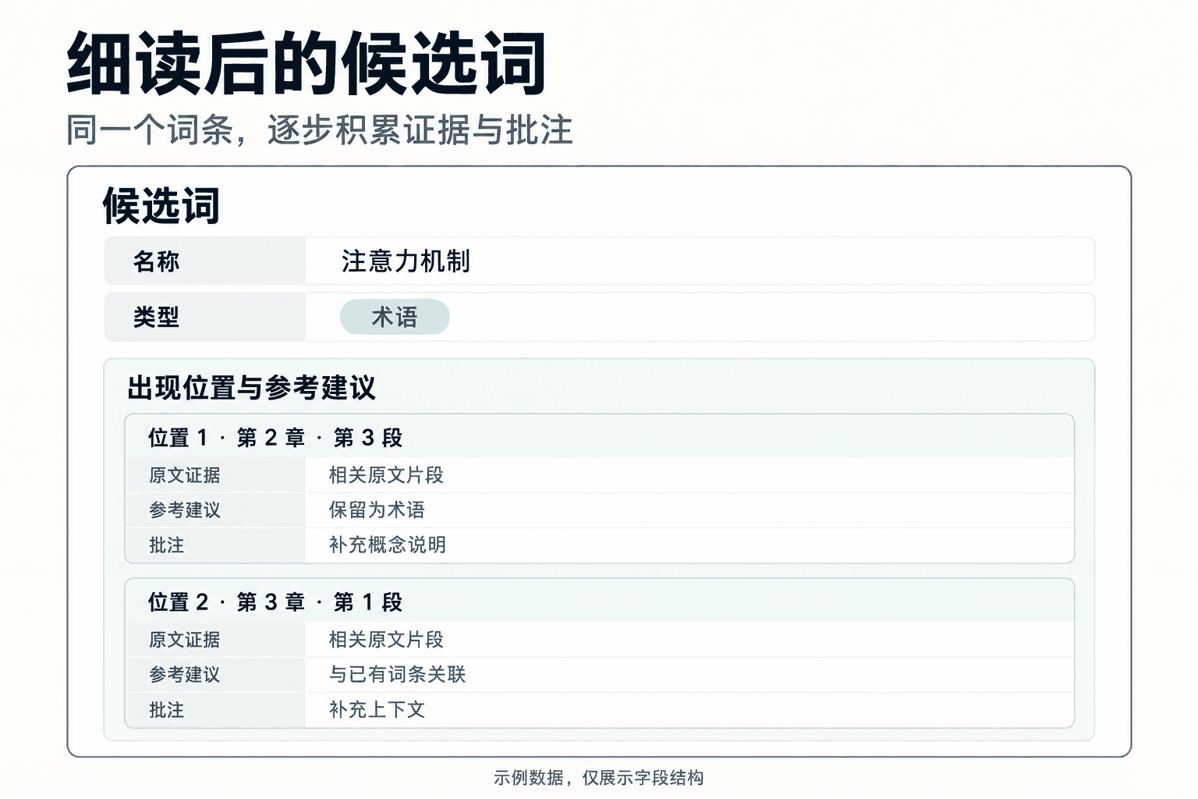Click the subtitle 同一个词条,逐步积累证据与批注
Screen dimensions: 1198x799
[x=320, y=130]
